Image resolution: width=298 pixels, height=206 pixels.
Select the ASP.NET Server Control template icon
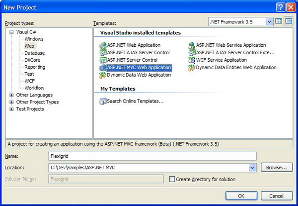pos(103,60)
